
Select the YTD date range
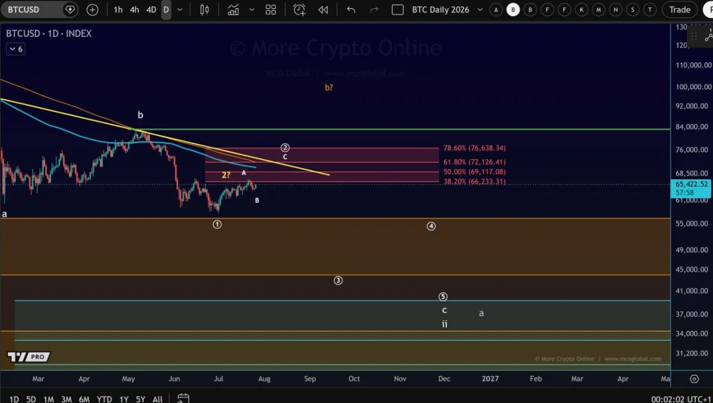point(105,399)
